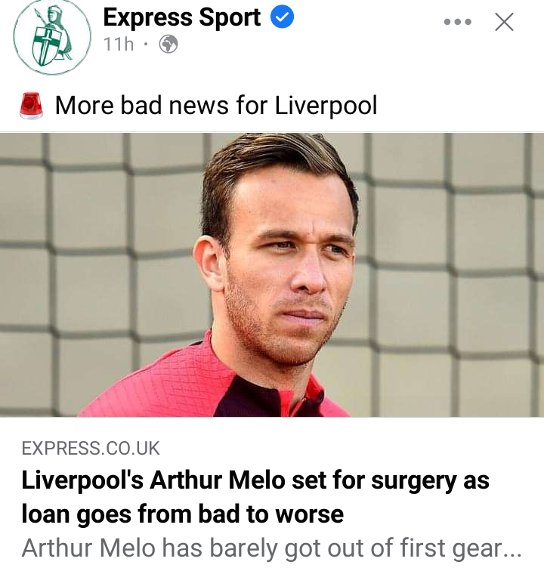544x574 pixels.
Task: Click the 'loan goes from bad to worse' line
Action: [x=182, y=514]
